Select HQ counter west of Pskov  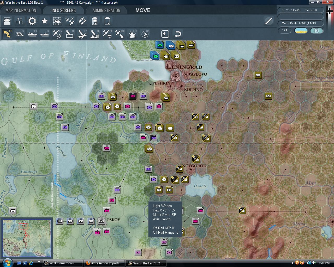[x=60, y=221]
